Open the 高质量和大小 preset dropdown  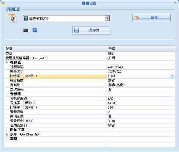click(107, 18)
